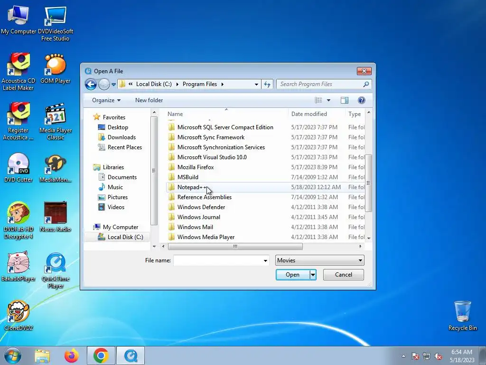This screenshot has width=486, height=365.
Task: Click the Help question mark icon
Action: (361, 100)
